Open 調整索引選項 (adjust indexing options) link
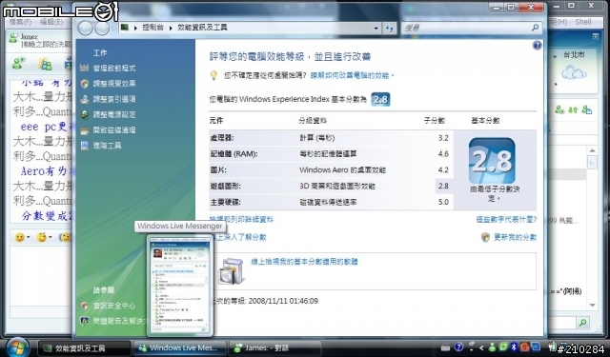Screen dimensions: 610x357 pos(114,99)
